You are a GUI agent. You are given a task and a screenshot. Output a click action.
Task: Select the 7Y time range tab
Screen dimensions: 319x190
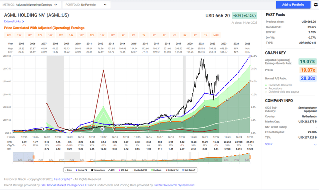(144, 35)
